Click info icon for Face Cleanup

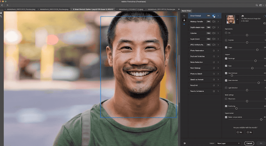pyautogui.click(x=214, y=68)
